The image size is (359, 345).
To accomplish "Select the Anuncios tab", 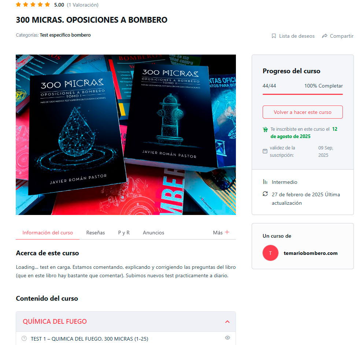I will pos(153,233).
